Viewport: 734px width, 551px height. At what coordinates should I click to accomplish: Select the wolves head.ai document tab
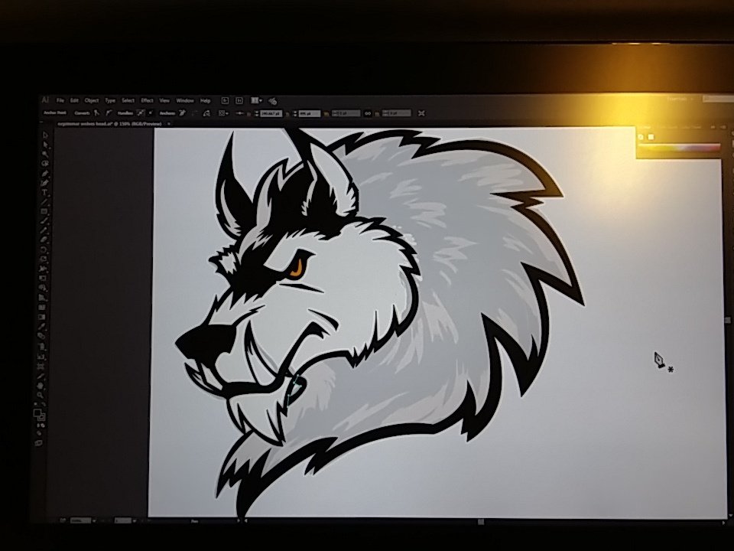coord(109,124)
